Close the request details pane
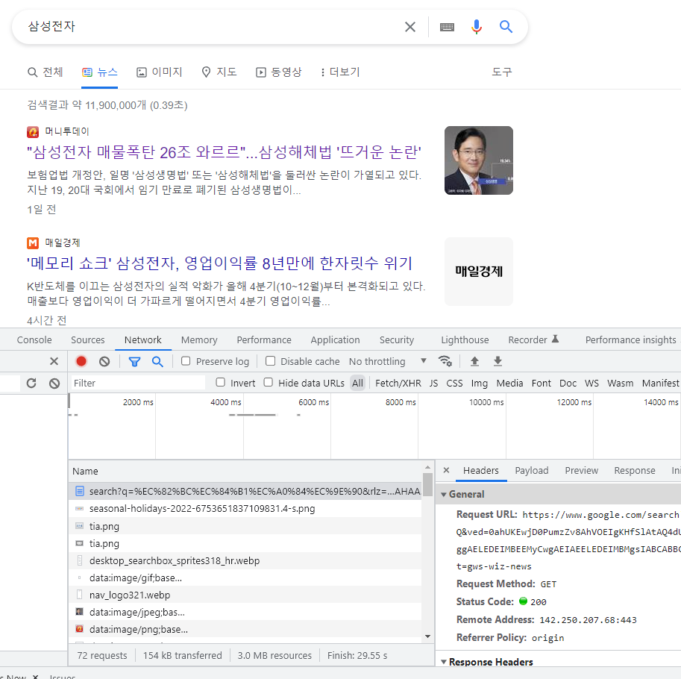The width and height of the screenshot is (681, 679). 446,470
